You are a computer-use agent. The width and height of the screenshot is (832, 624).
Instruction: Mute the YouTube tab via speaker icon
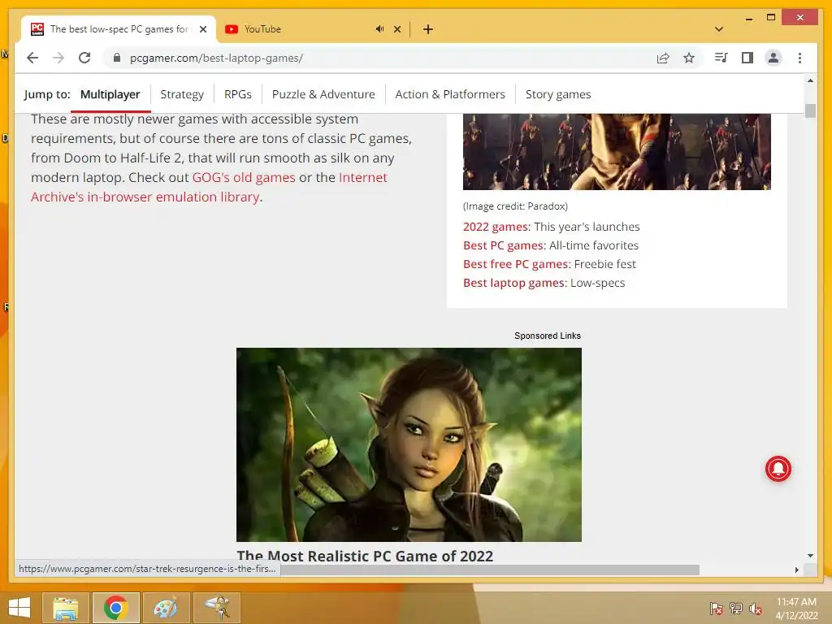point(379,29)
